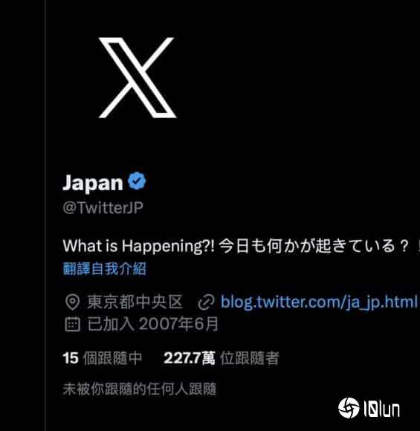The height and width of the screenshot is (431, 420).
Task: Click the @TwitterJP handle
Action: point(103,207)
